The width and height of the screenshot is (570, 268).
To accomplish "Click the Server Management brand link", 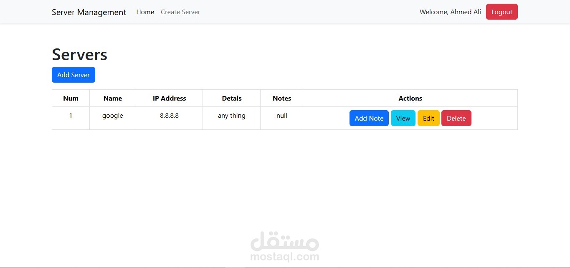I will click(89, 12).
